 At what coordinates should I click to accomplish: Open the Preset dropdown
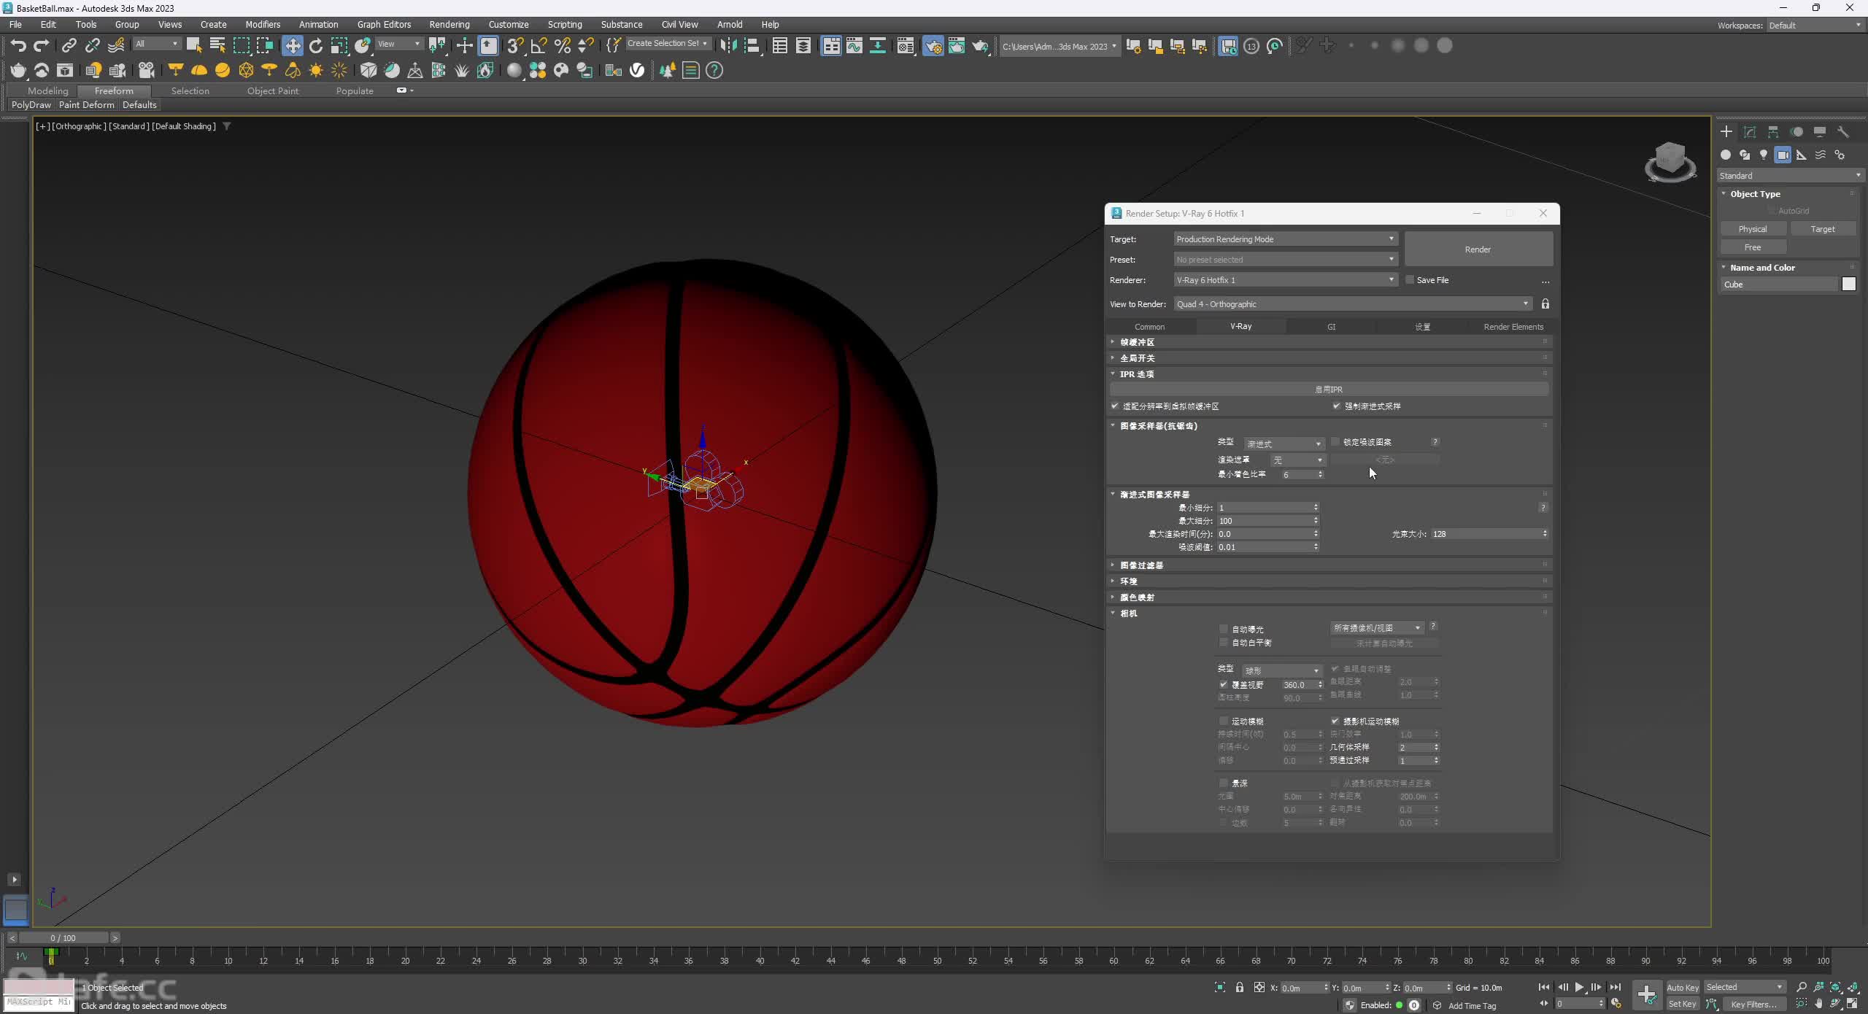coord(1285,259)
